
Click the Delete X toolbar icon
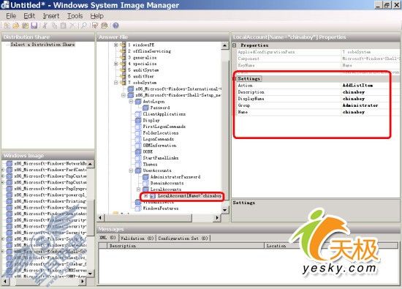pyautogui.click(x=72, y=26)
